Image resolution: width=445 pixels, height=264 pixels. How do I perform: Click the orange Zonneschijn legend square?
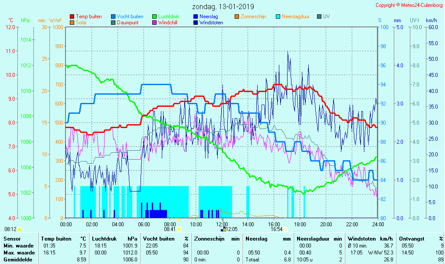point(237,16)
